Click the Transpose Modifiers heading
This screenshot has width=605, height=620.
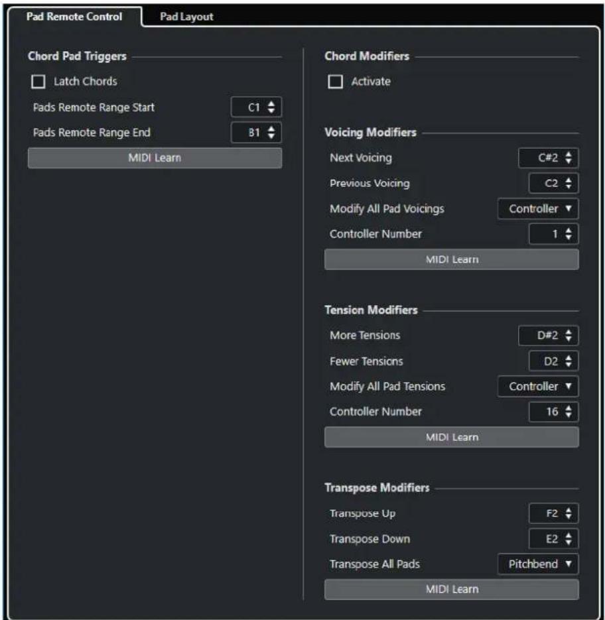(377, 487)
